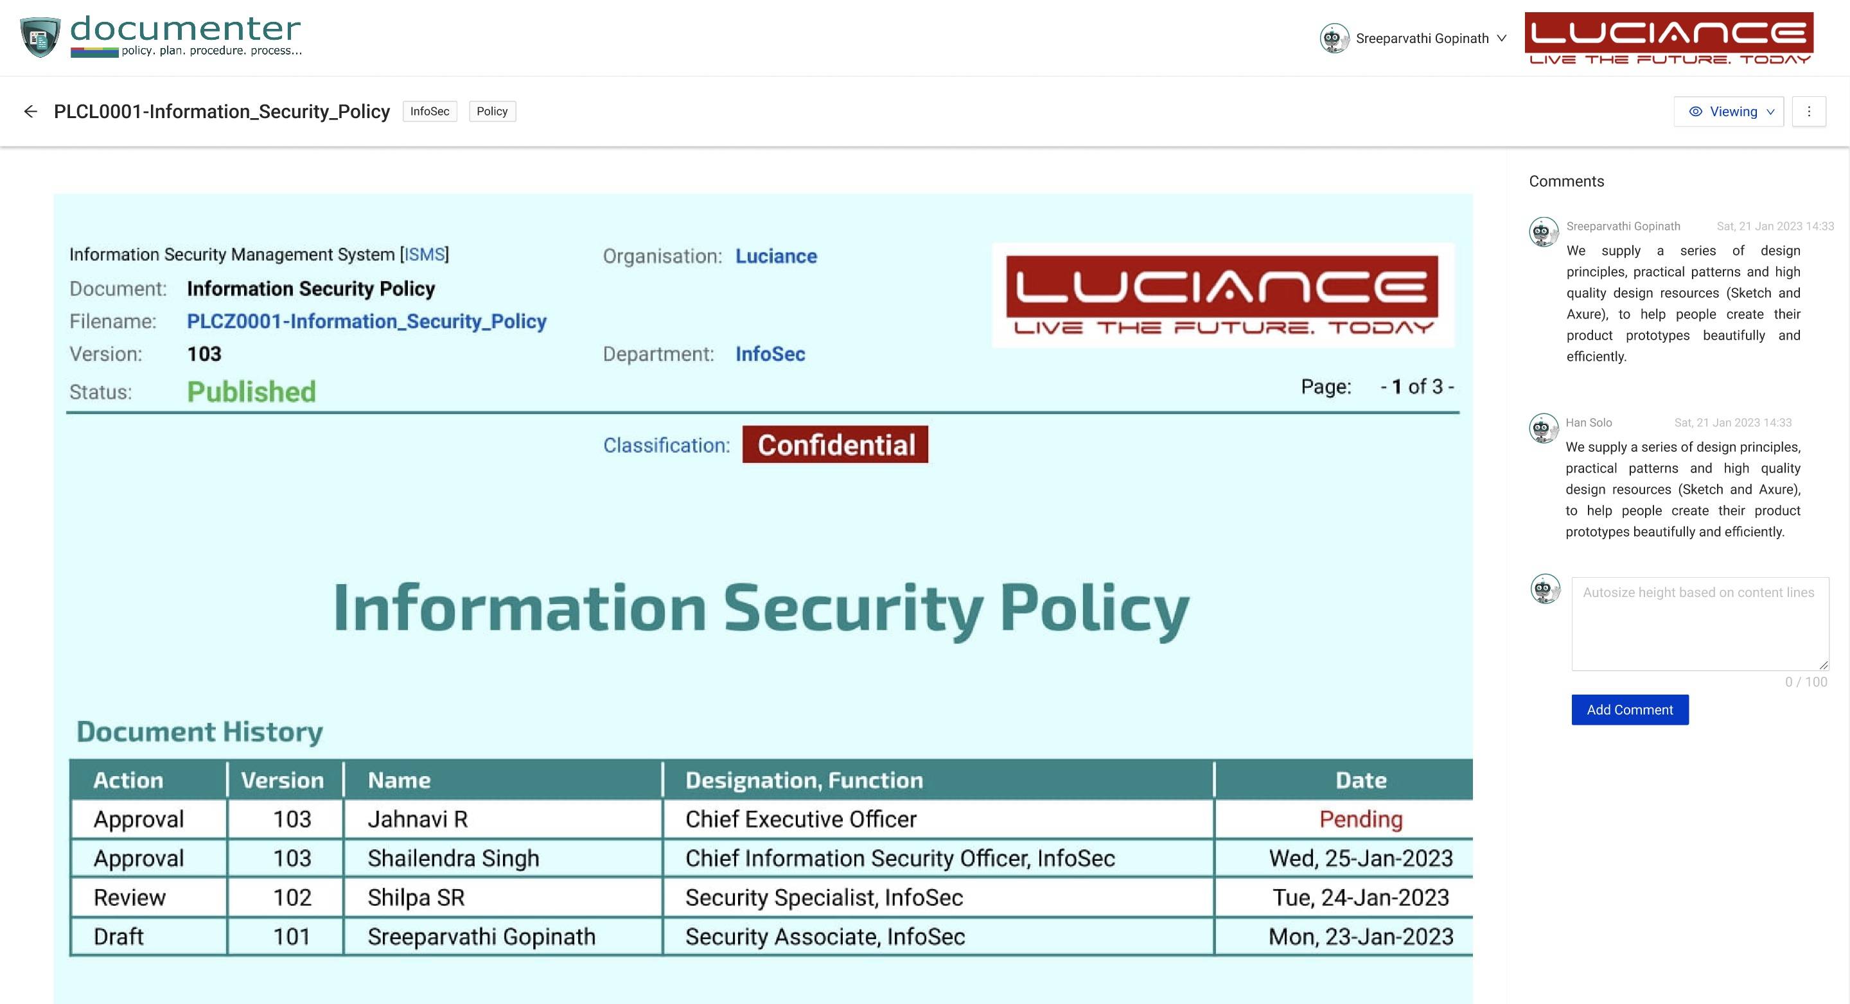Click the Comments panel heading
This screenshot has height=1004, width=1850.
(x=1566, y=181)
